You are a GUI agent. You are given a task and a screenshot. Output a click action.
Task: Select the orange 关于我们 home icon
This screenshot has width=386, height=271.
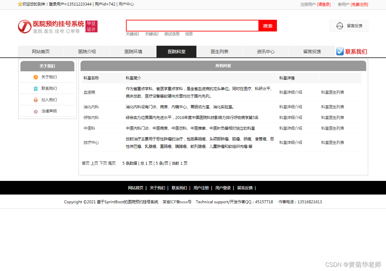click(35, 77)
